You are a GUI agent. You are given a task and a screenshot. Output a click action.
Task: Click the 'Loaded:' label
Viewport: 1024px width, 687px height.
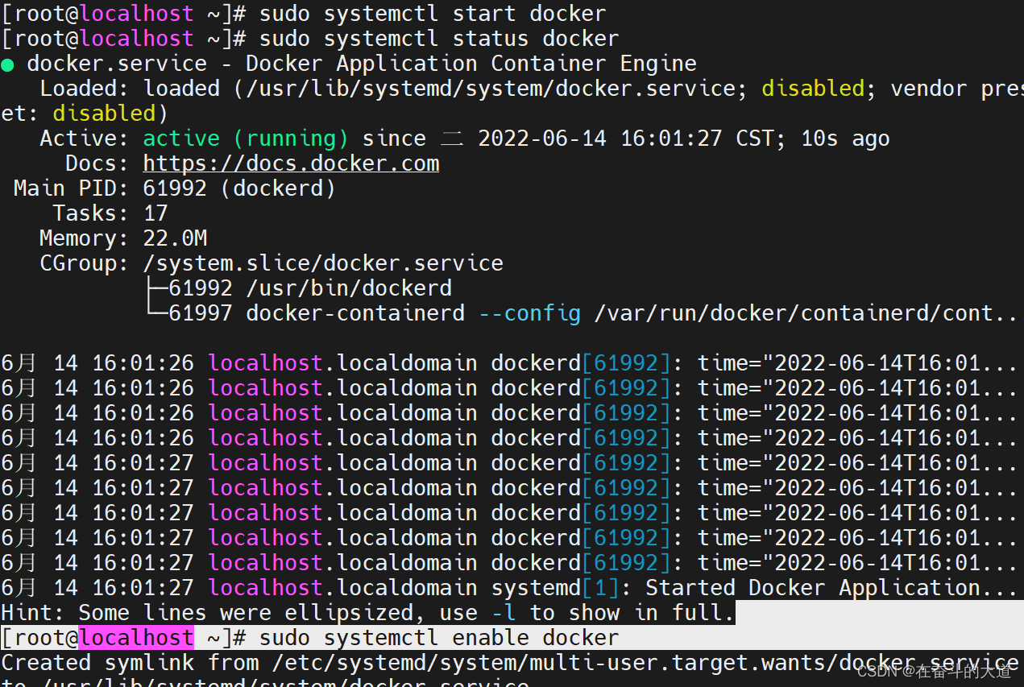tap(85, 89)
